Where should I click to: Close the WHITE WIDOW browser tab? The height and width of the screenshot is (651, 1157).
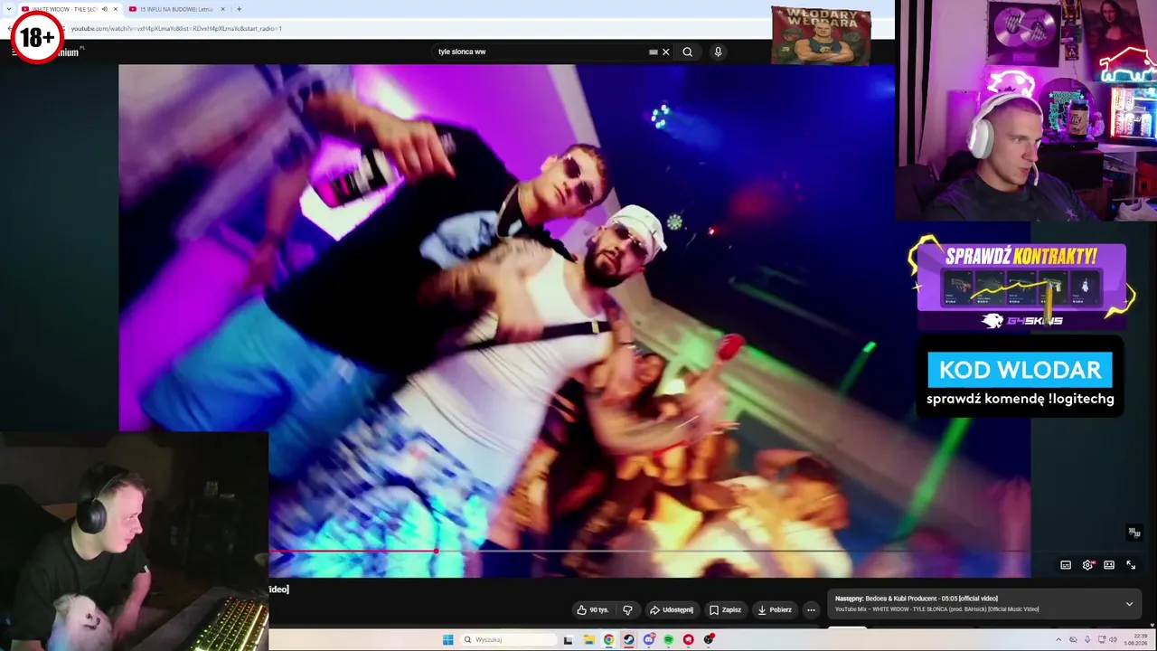pyautogui.click(x=116, y=9)
